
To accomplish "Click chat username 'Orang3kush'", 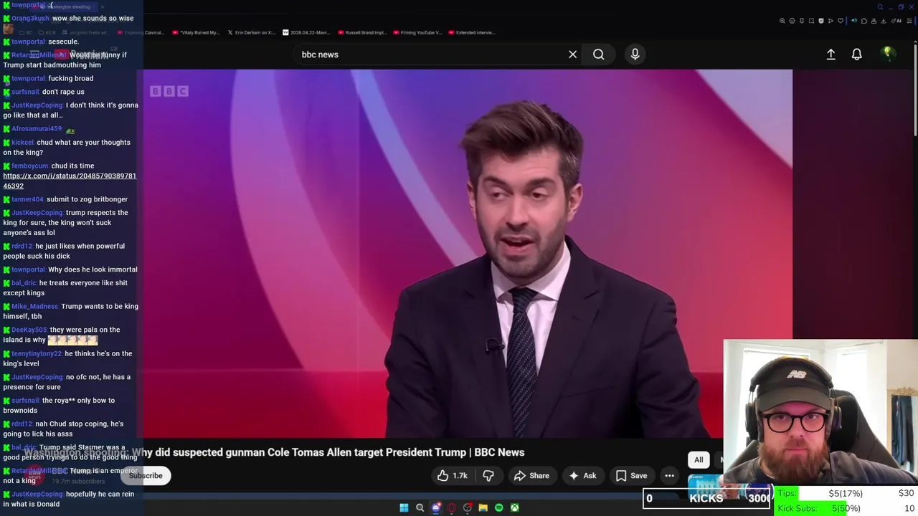I will point(30,18).
